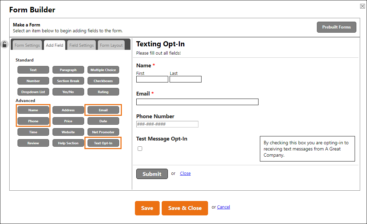Add a Review field
Screen dimensions: 367x224
[x=33, y=143]
